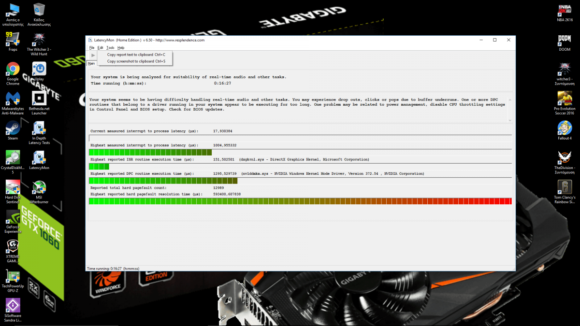The image size is (580, 326).
Task: Open the Fallout 4 desktop shortcut
Action: pyautogui.click(x=565, y=130)
